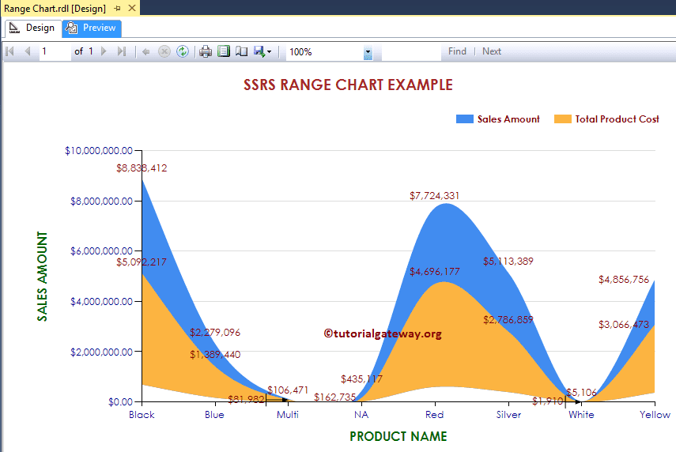Click the back to parent report arrow
This screenshot has width=676, height=452.
click(x=145, y=51)
